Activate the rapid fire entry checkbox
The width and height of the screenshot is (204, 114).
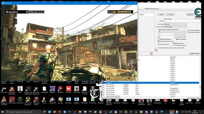(103, 83)
